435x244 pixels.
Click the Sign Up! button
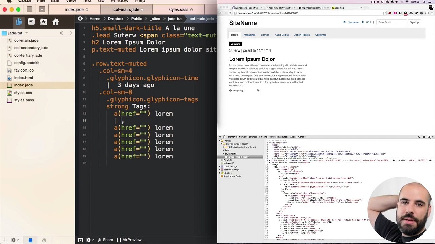coord(415,22)
